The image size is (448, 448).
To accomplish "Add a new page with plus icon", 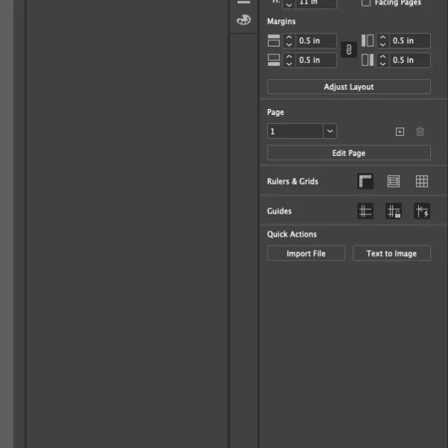I will [x=399, y=131].
